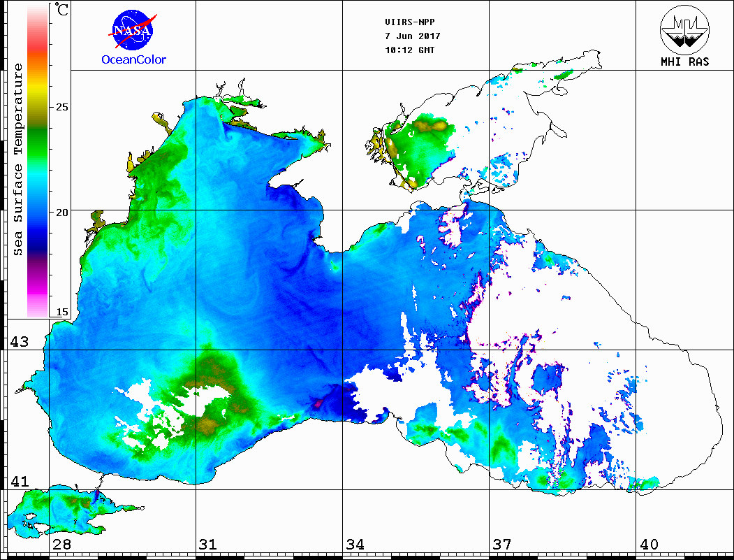Click the temperature color scale bar
Image resolution: width=734 pixels, height=560 pixels.
(38, 161)
